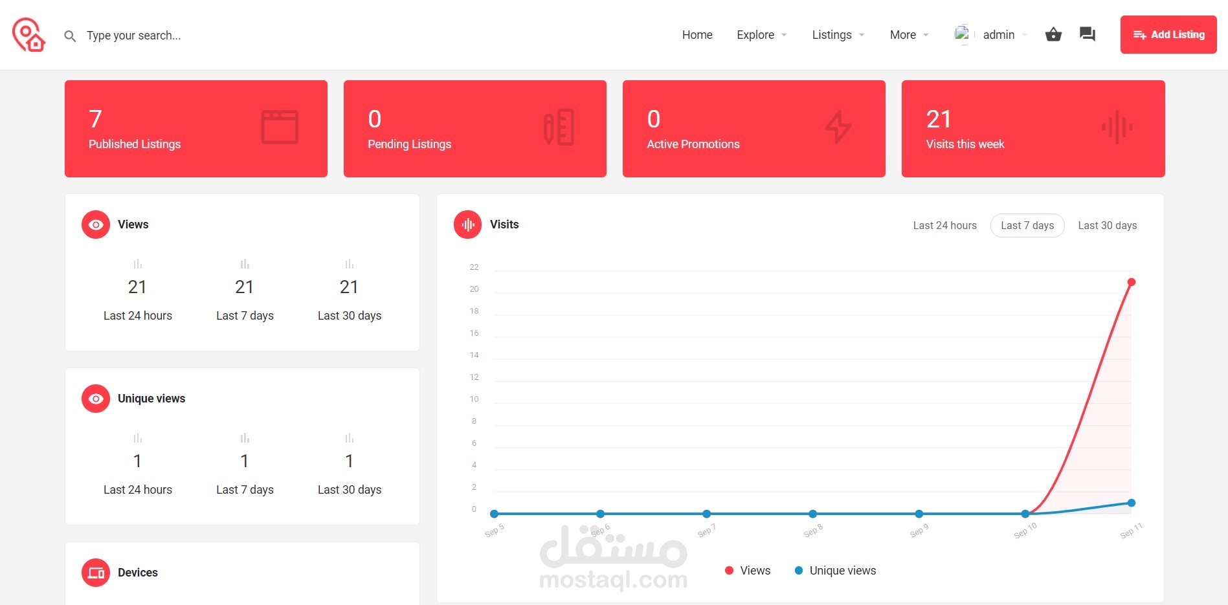Click bar icon above Views Last 7 days
Viewport: 1228px width, 605px height.
pyautogui.click(x=245, y=264)
